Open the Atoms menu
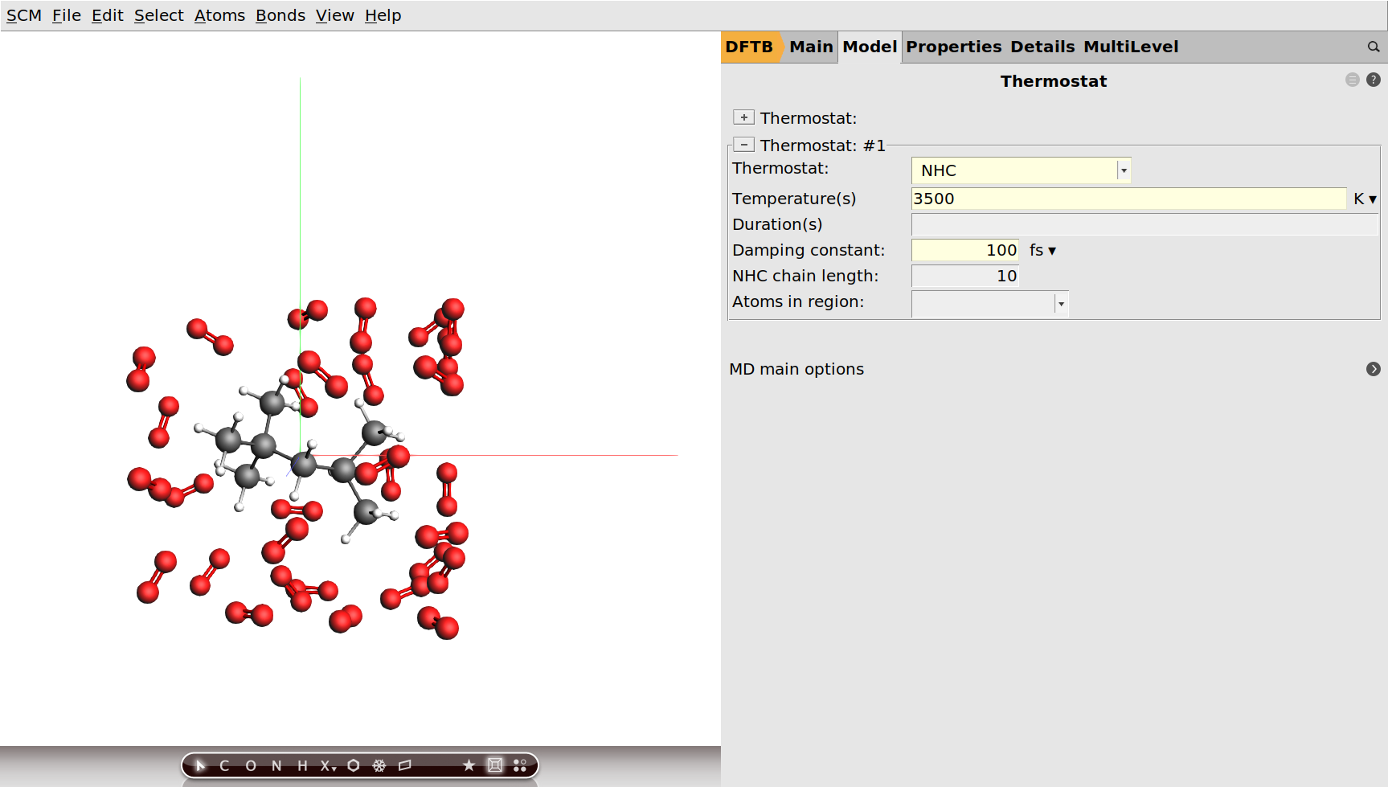 (219, 14)
